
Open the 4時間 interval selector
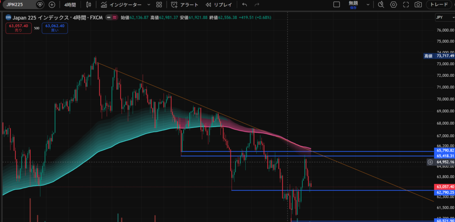coord(71,4)
